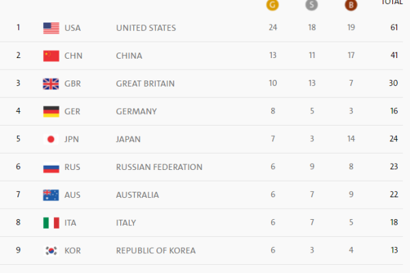The width and height of the screenshot is (410, 273).
Task: Click Japan's total medal count 24
Action: pos(394,139)
